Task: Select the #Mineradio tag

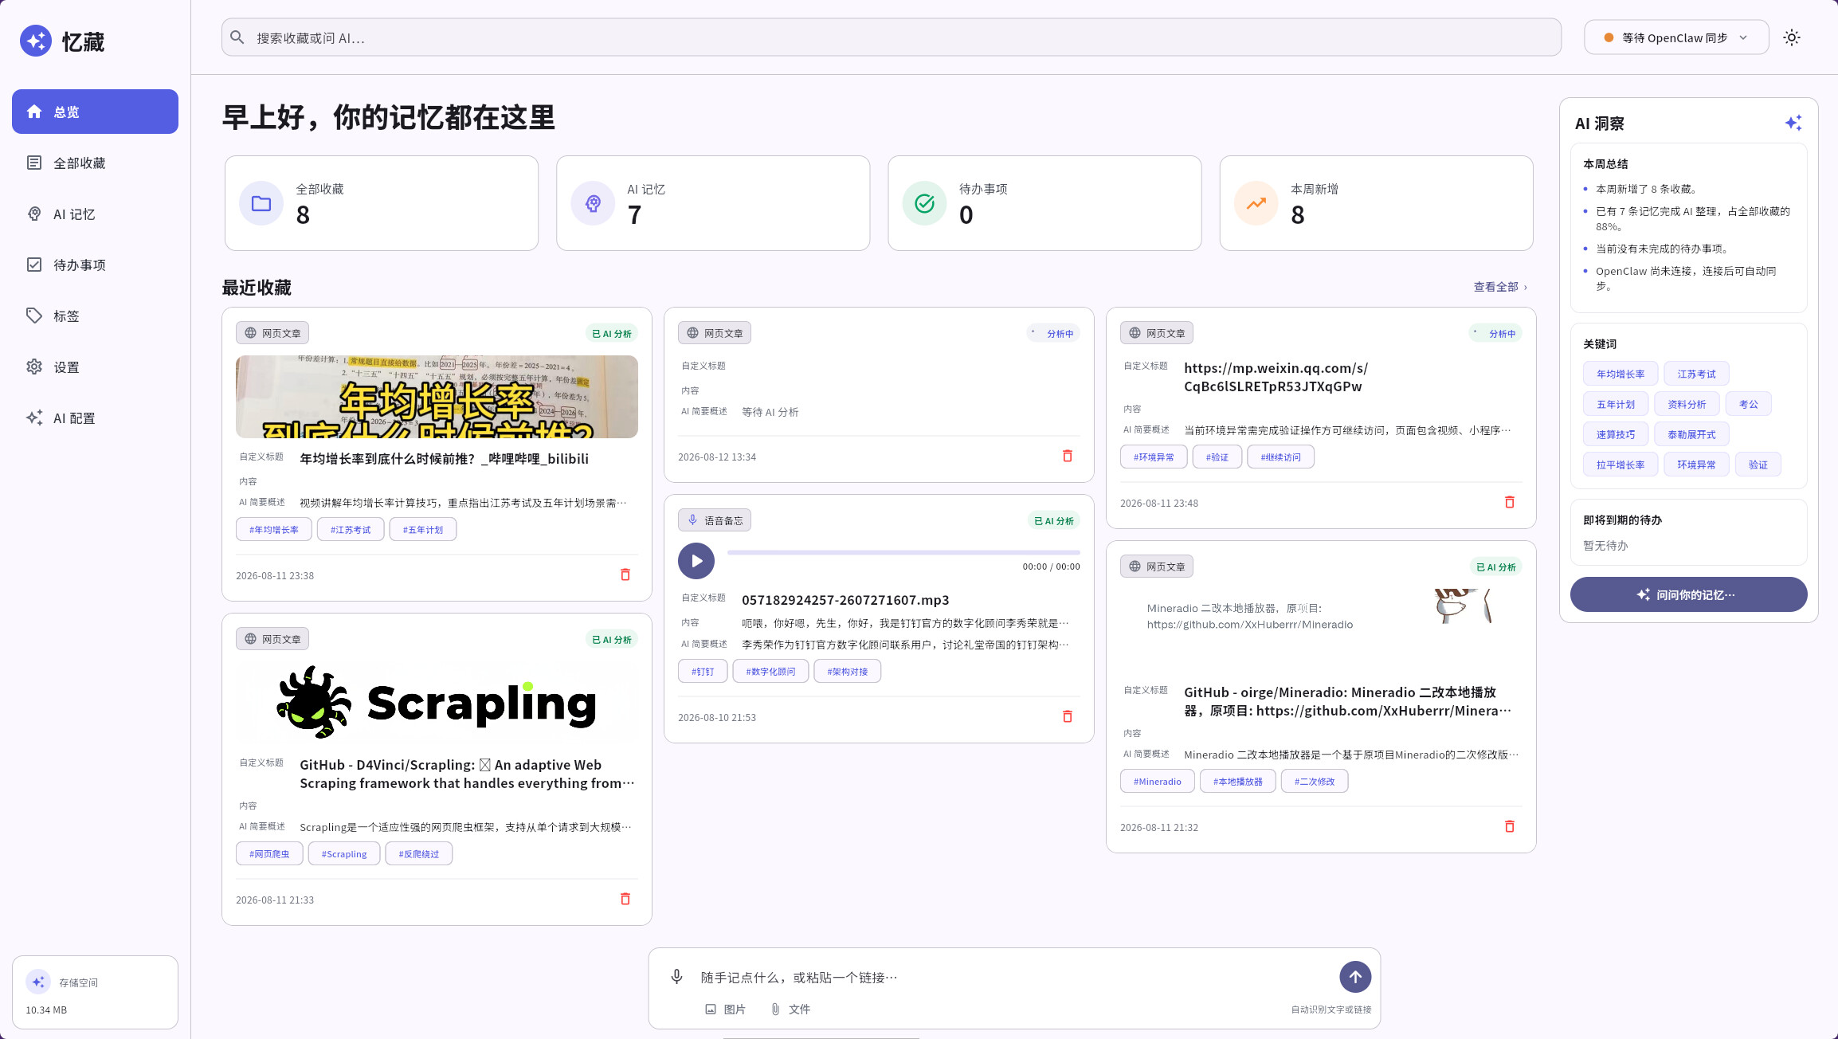Action: [1158, 782]
